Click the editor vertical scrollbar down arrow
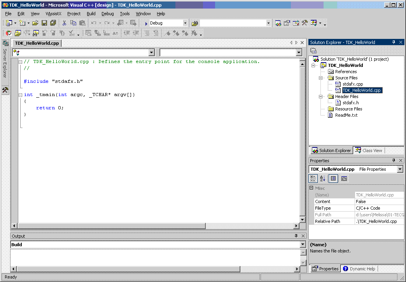This screenshot has height=282, width=406. pos(302,220)
